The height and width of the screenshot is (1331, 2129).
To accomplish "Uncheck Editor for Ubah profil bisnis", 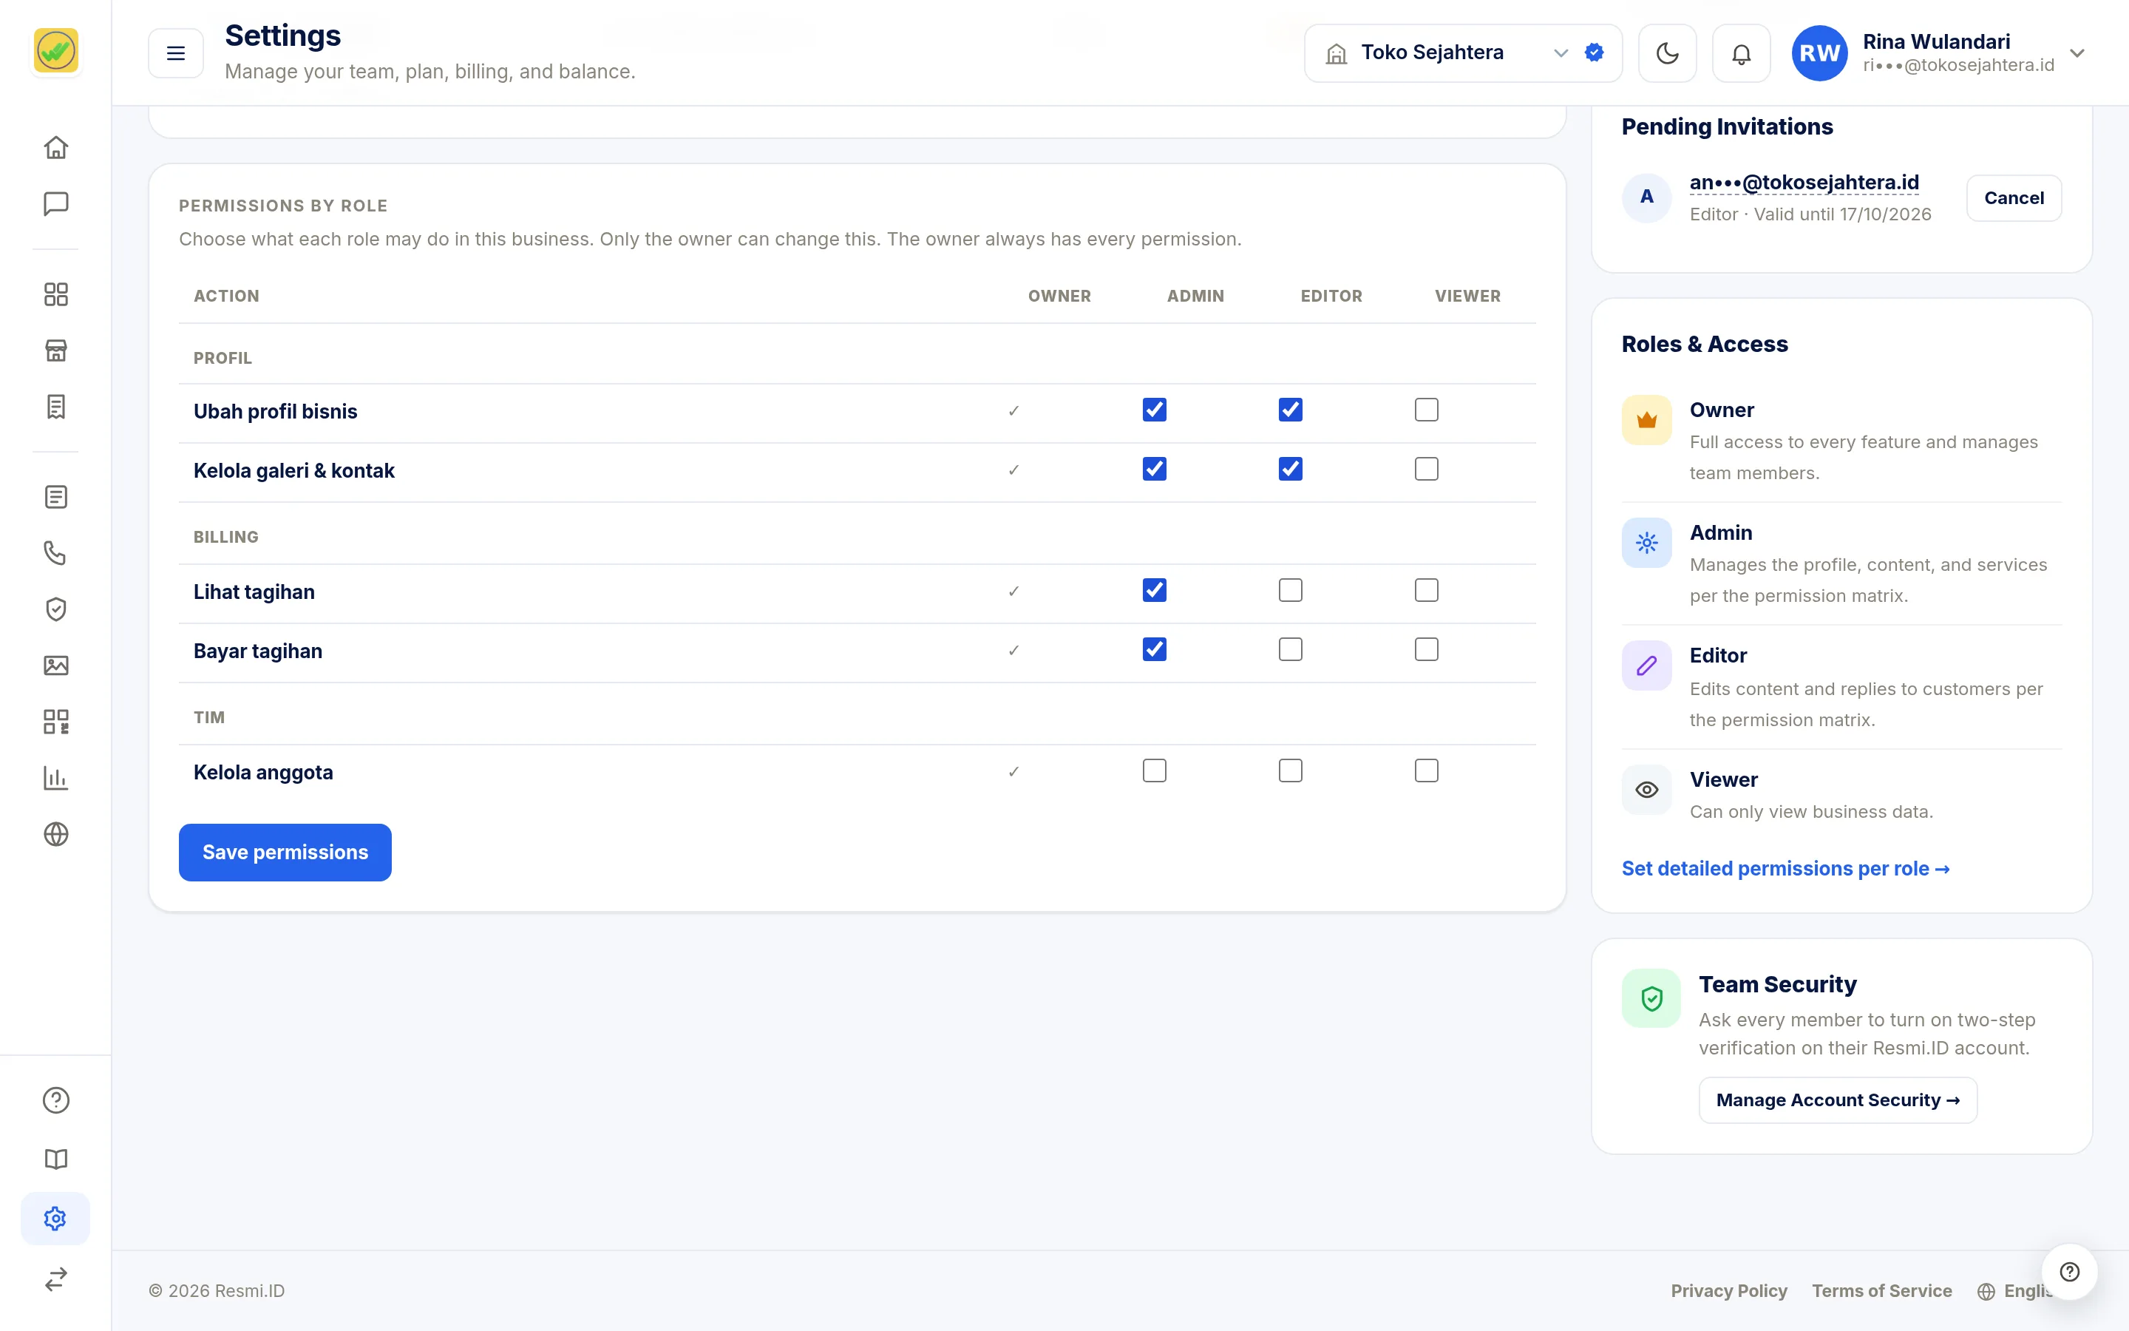I will point(1291,410).
